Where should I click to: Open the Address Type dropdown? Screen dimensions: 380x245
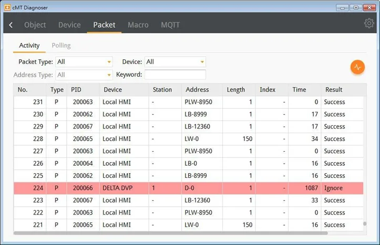[84, 75]
